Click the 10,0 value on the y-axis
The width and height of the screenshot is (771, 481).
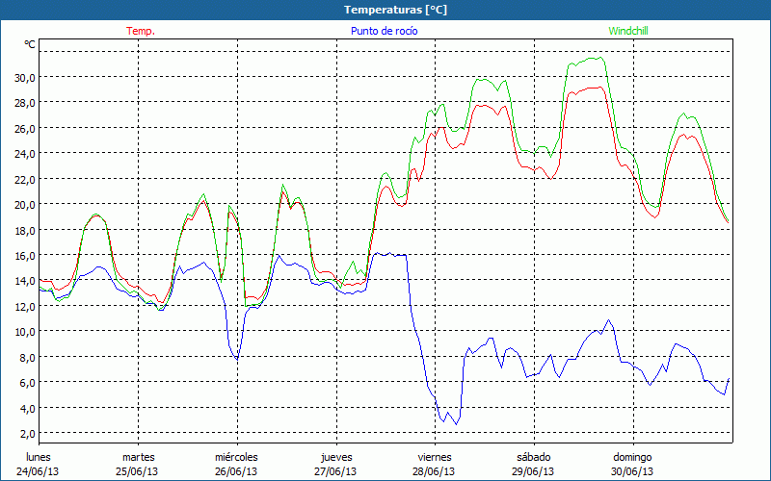click(23, 331)
